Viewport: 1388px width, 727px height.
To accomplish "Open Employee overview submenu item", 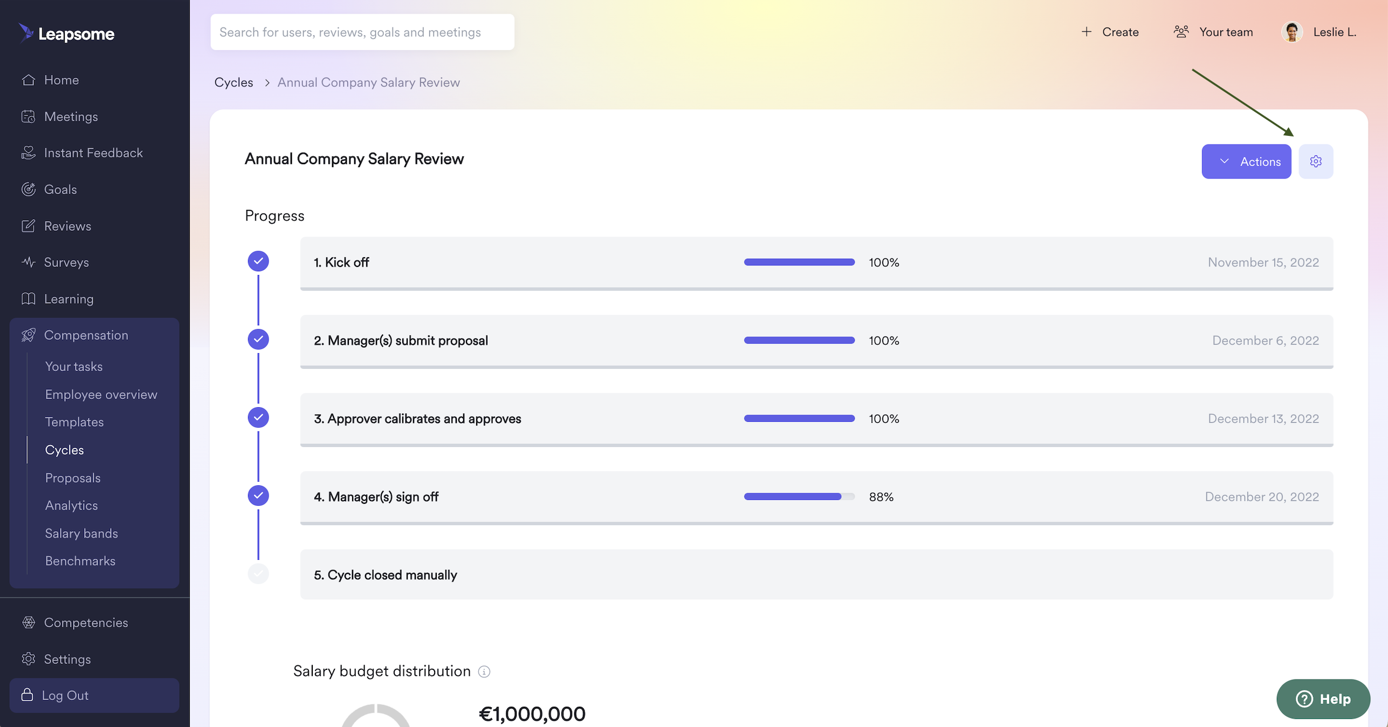I will point(101,394).
